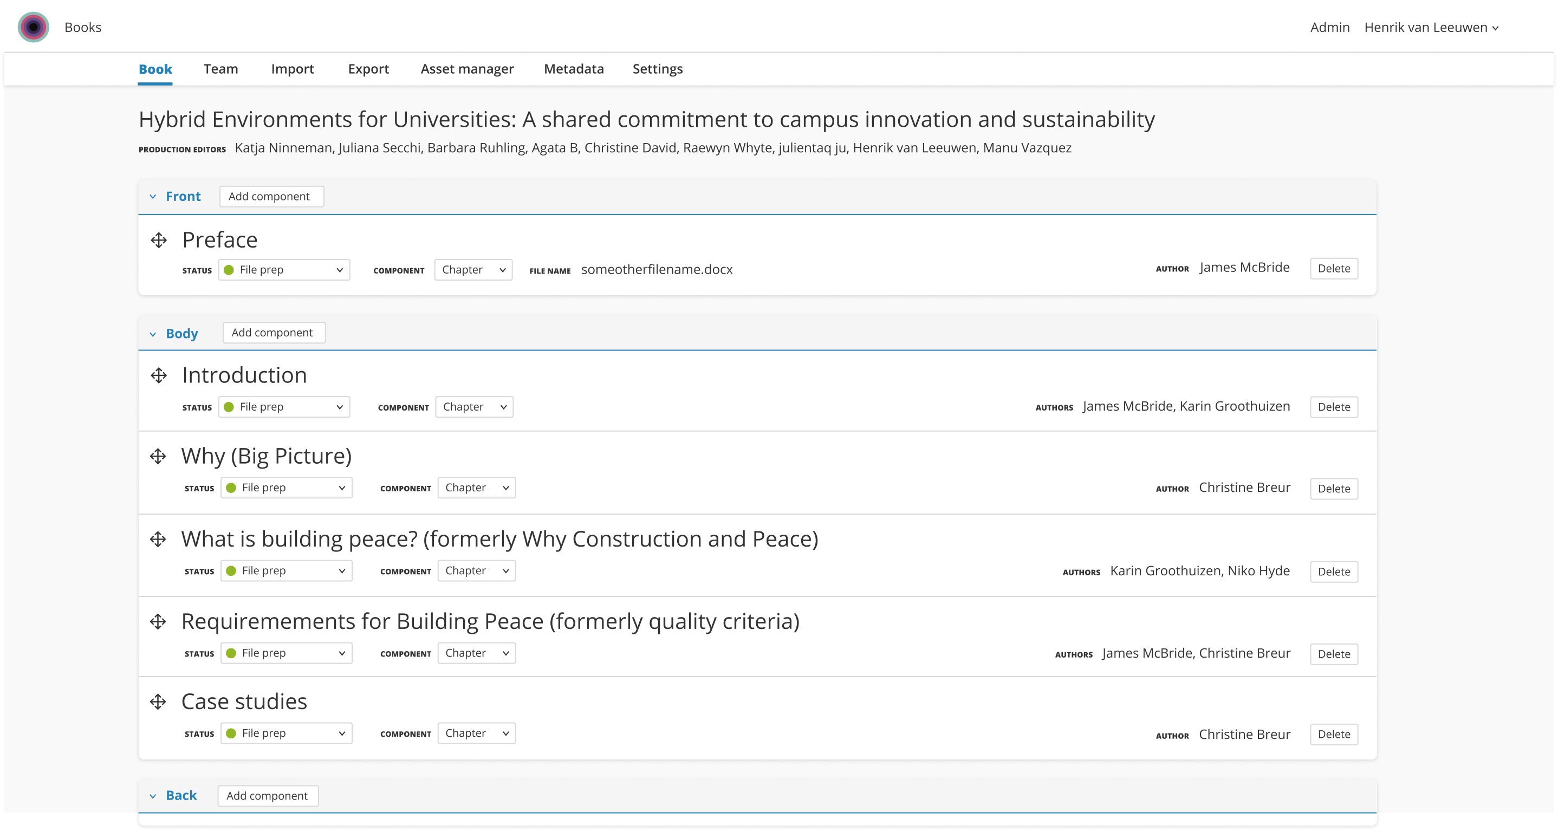Delete the Introduction chapter
This screenshot has width=1558, height=831.
(x=1334, y=407)
